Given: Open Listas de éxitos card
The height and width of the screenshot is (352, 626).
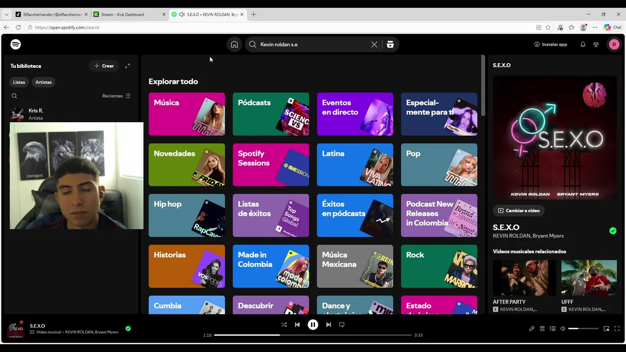Looking at the screenshot, I should (271, 216).
